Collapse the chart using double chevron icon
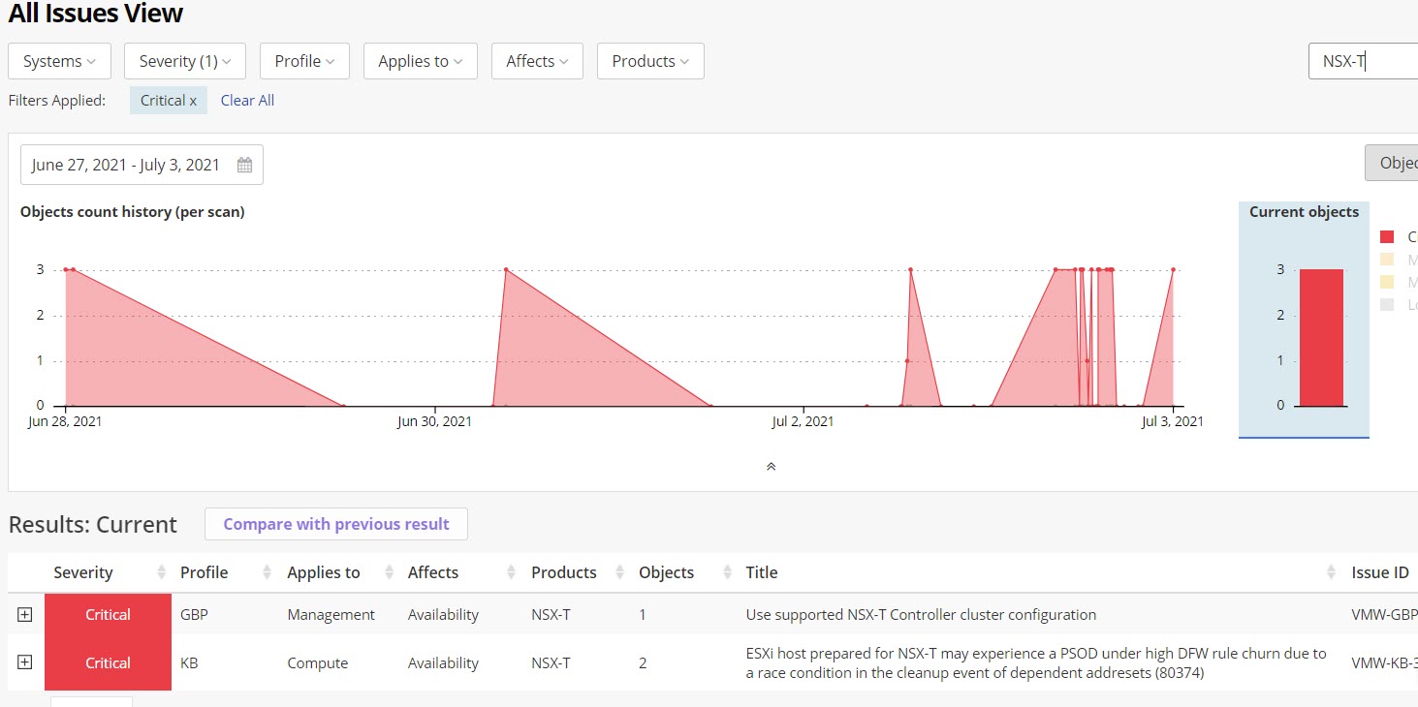The width and height of the screenshot is (1418, 707). click(x=771, y=467)
